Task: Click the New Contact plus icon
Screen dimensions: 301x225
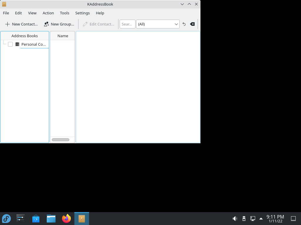Action: point(7,24)
